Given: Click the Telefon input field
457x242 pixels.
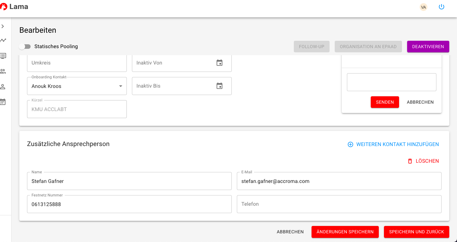Looking at the screenshot, I should pyautogui.click(x=339, y=204).
